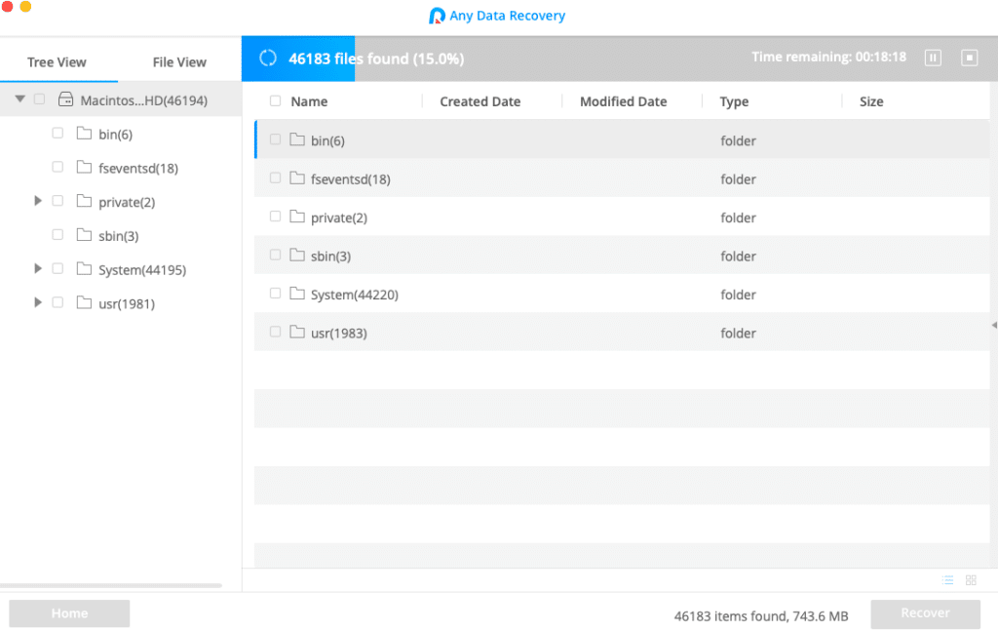Enable the select-all checkbox in the header

pos(273,101)
